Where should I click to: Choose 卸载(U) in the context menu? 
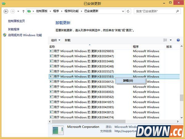point(130,81)
